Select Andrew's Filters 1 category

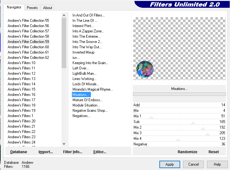point(21,116)
